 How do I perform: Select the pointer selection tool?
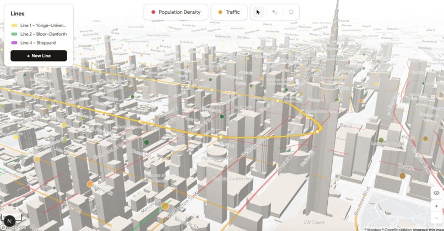[x=258, y=12]
